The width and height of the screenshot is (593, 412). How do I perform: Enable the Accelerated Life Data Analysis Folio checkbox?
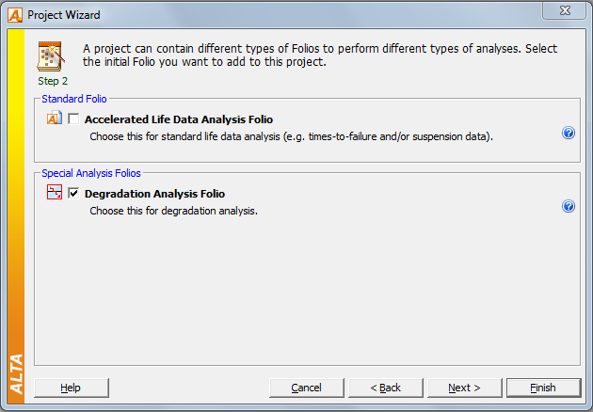coord(73,119)
